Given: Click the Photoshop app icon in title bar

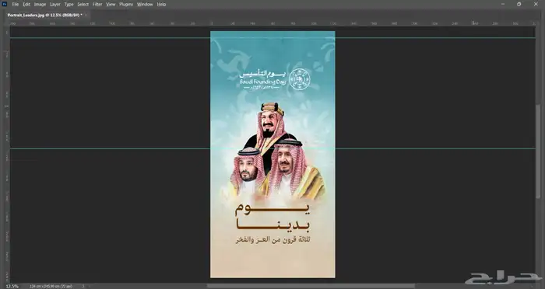Looking at the screenshot, I should point(5,4).
